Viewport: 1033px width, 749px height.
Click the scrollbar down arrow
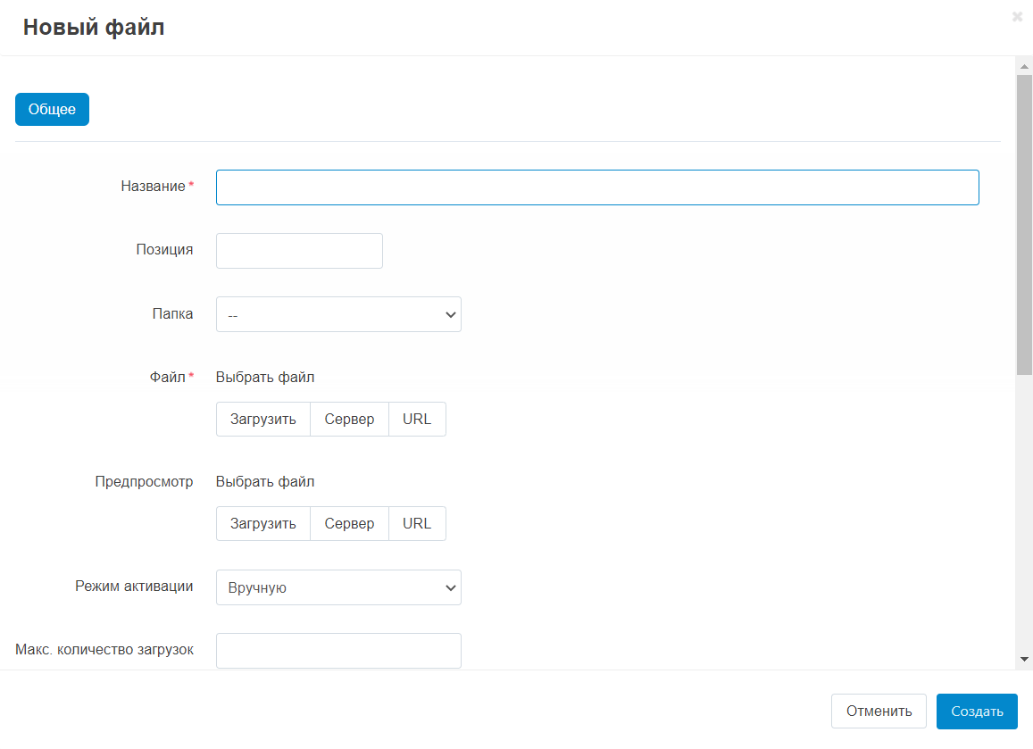[1024, 659]
